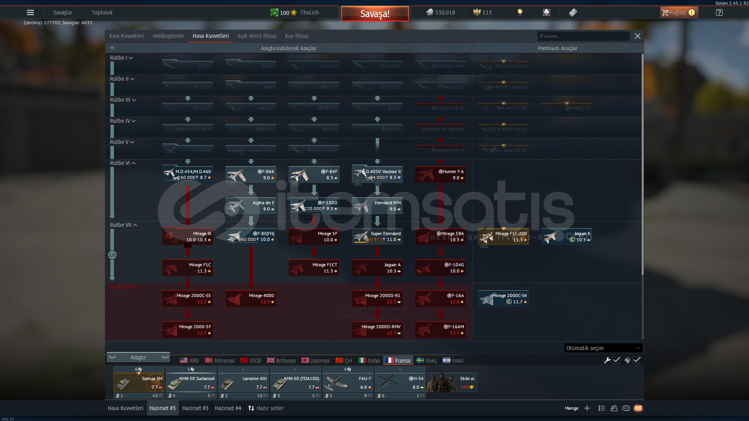749x421 pixels.
Task: Click the ammunition auto-refill icon
Action: (627, 360)
